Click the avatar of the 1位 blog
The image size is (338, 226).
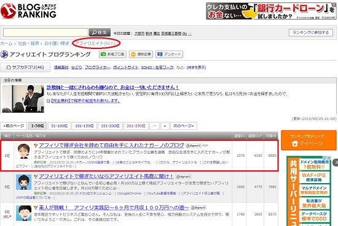pyautogui.click(x=24, y=151)
